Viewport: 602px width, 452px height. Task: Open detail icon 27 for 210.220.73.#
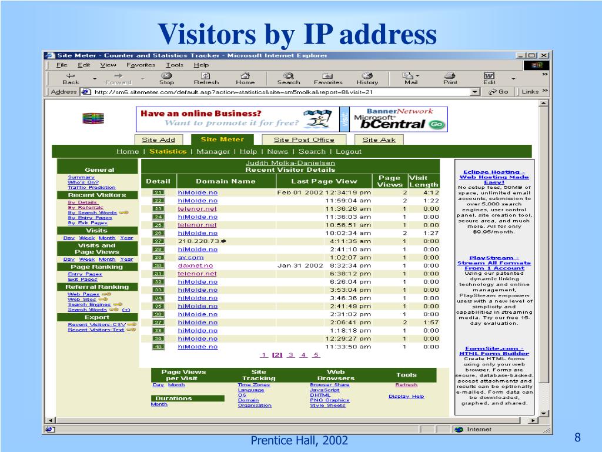[158, 241]
